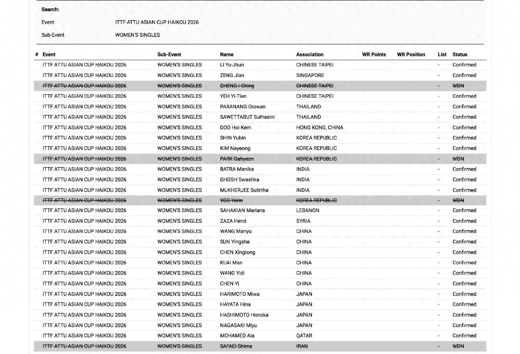Click the struck-through SAFAEI Shima entry
520x354 pixels.
(x=236, y=346)
